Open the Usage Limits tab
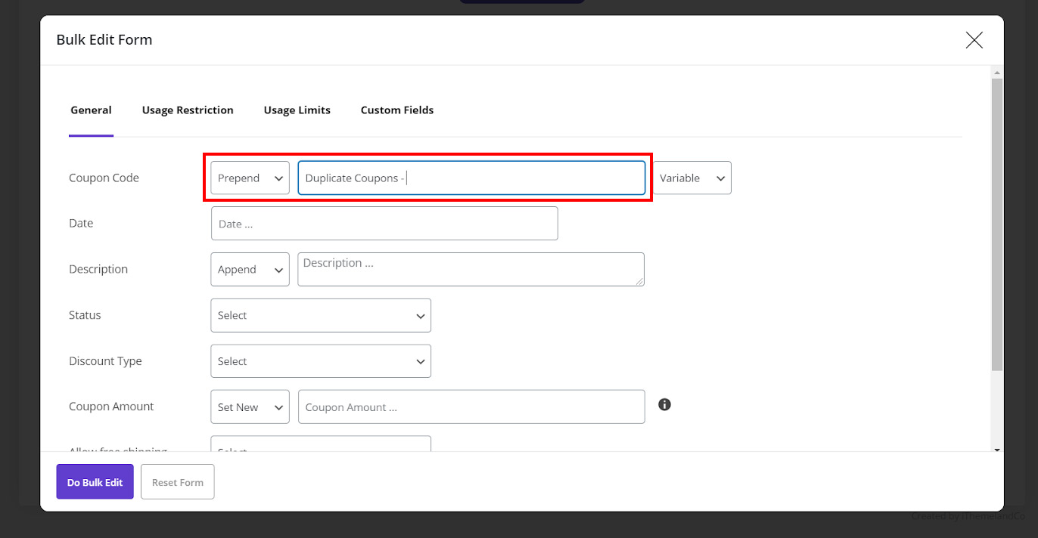The height and width of the screenshot is (538, 1038). pos(297,110)
